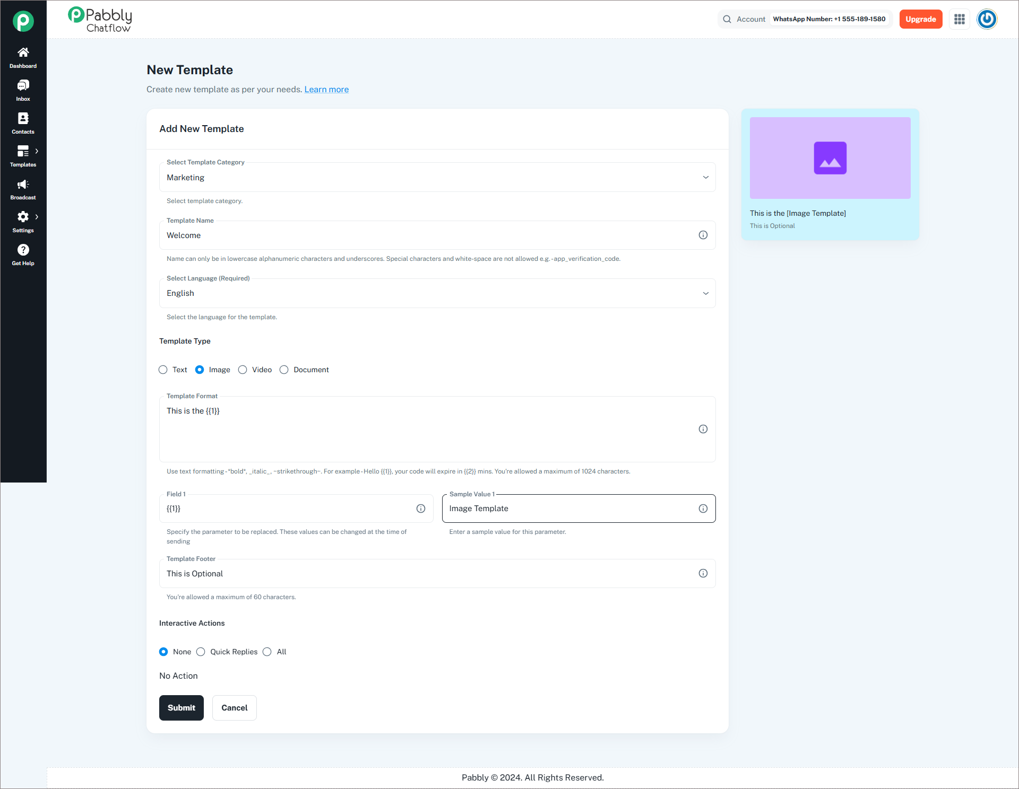Click info icon in Sample Value 1
Image resolution: width=1019 pixels, height=789 pixels.
(703, 509)
